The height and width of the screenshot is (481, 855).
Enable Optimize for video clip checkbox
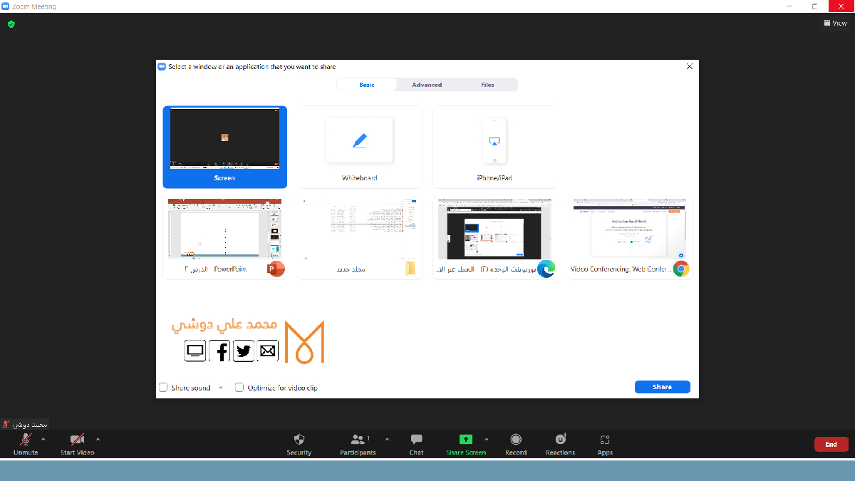pos(239,388)
